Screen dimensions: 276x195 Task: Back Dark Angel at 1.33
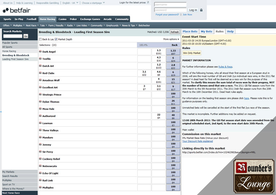[x=173, y=52]
